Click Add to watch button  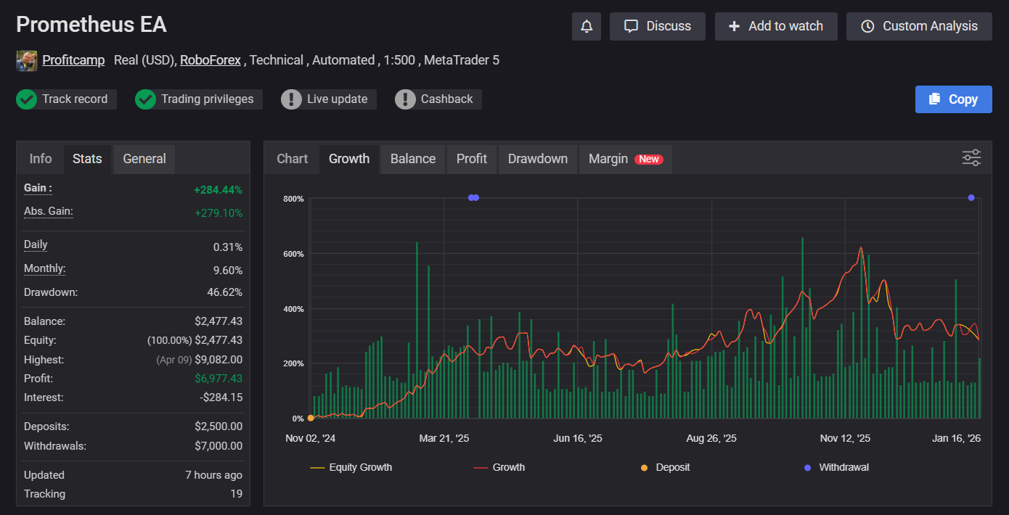pos(775,26)
